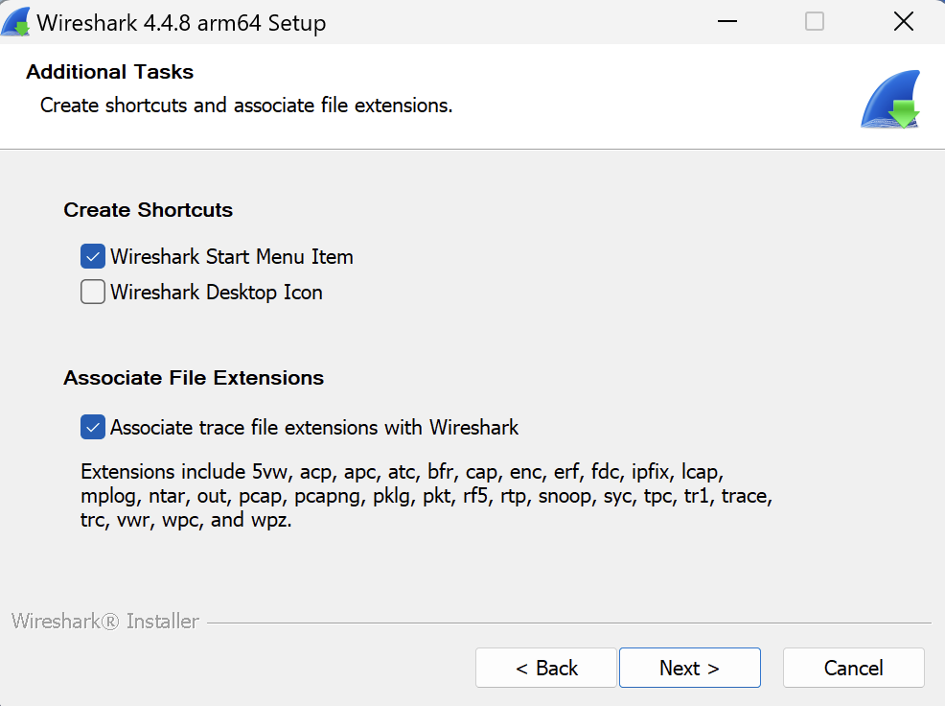Image resolution: width=945 pixels, height=706 pixels.
Task: Close the Wireshark Setup window
Action: pos(903,21)
